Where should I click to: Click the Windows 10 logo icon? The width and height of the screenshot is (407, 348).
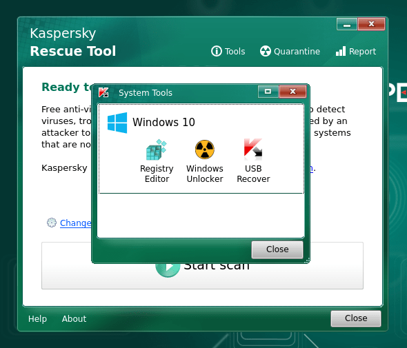point(117,123)
